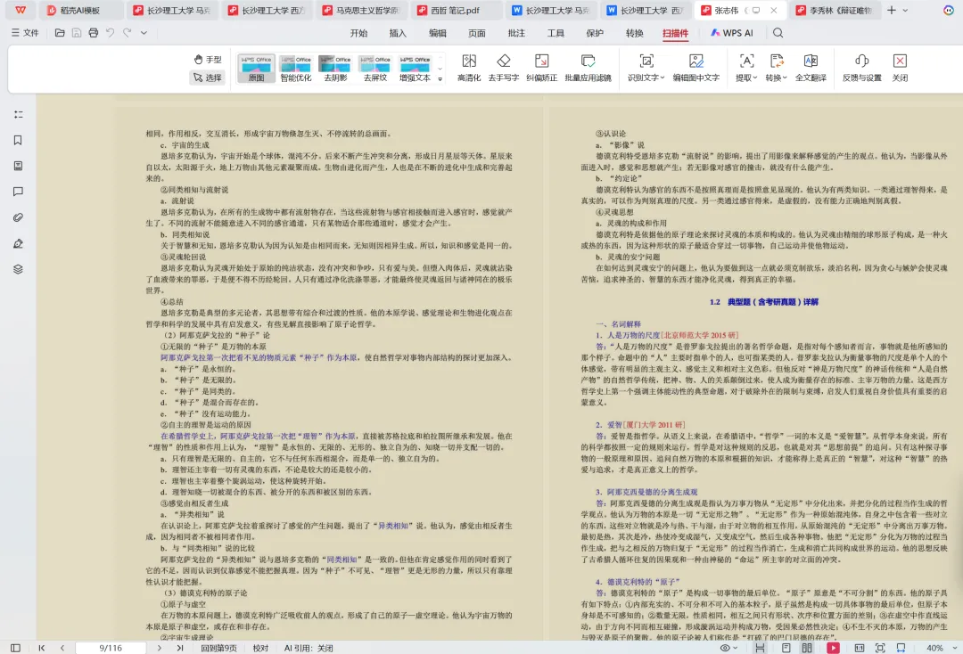Viewport: 963px width, 654px height.
Task: Click the 关闭 close scan tools button
Action: [900, 68]
